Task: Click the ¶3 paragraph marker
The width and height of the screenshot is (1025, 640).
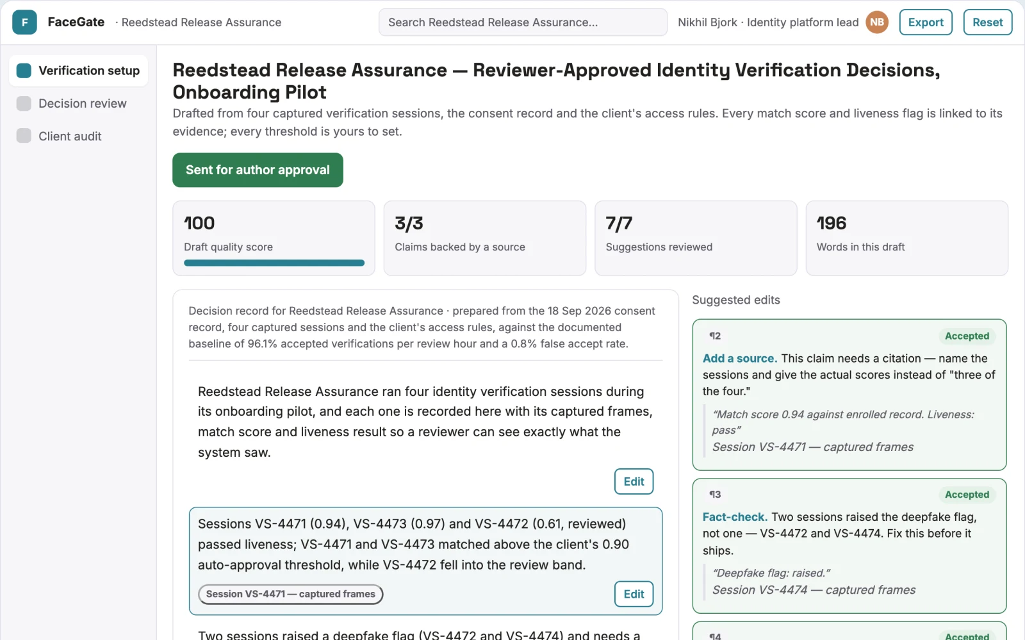Action: (x=715, y=495)
